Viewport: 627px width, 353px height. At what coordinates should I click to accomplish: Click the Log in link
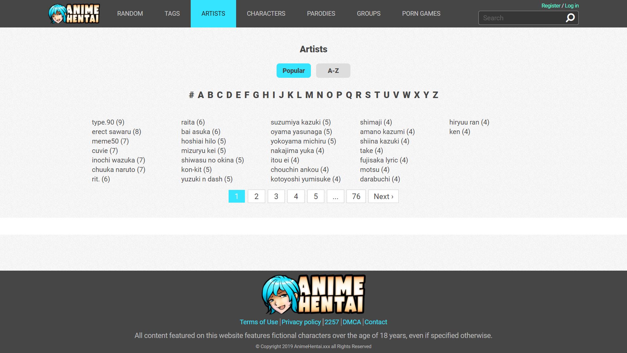571,6
